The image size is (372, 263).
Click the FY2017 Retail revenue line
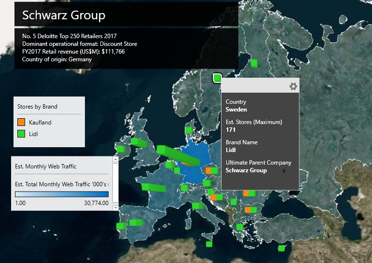point(73,52)
